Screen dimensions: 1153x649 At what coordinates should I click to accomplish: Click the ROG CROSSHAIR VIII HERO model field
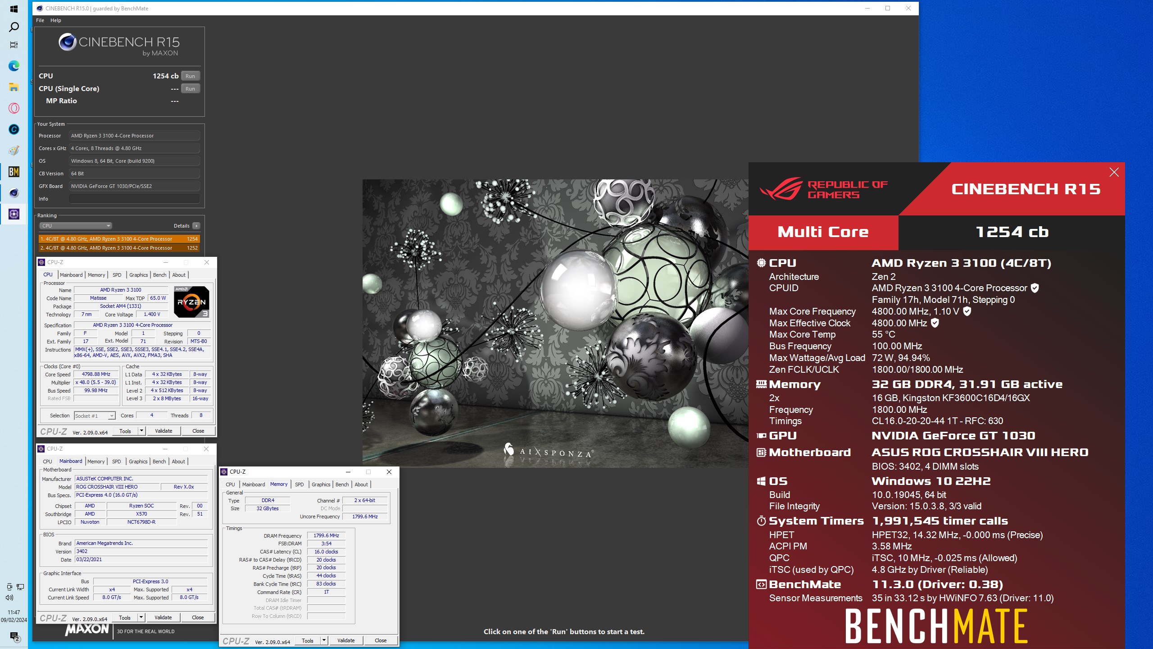(117, 487)
